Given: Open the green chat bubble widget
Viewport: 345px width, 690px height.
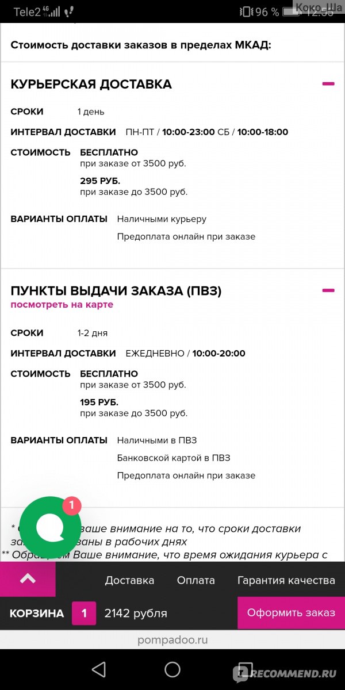Looking at the screenshot, I should pyautogui.click(x=50, y=527).
